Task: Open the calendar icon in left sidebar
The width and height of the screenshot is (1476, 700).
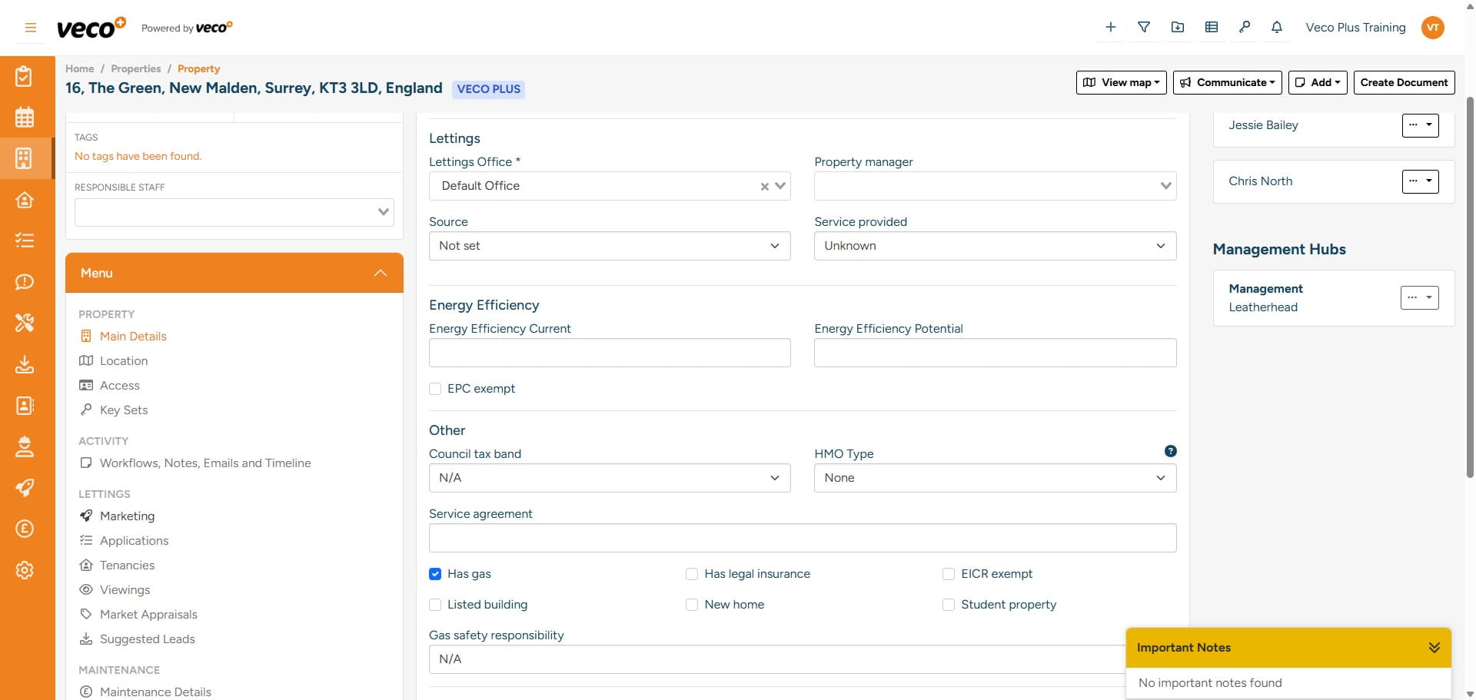Action: coord(25,118)
